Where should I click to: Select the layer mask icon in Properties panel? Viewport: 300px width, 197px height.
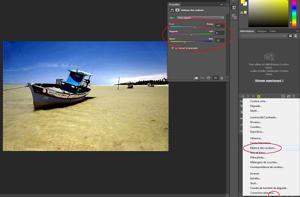[177, 10]
